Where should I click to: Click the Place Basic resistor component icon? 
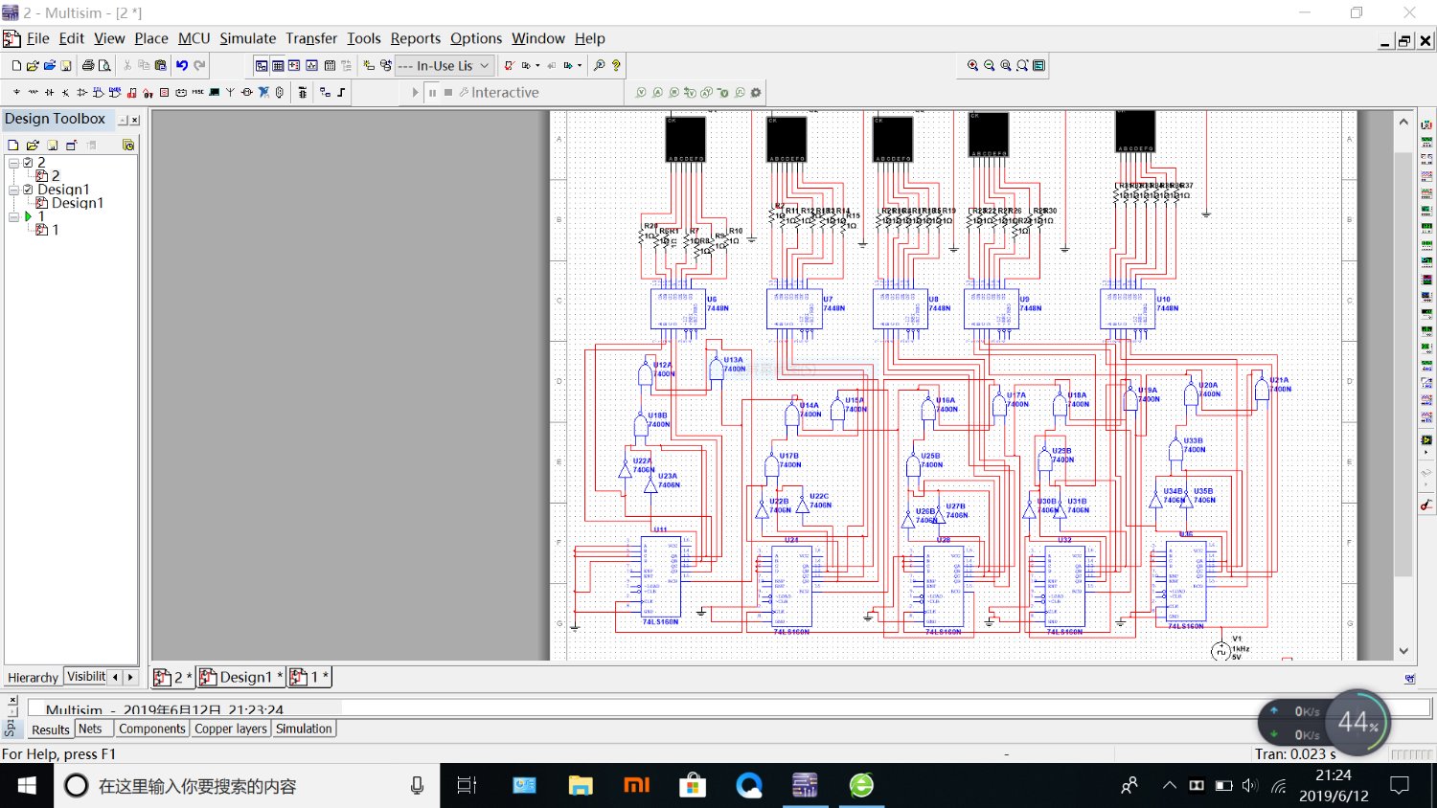33,93
